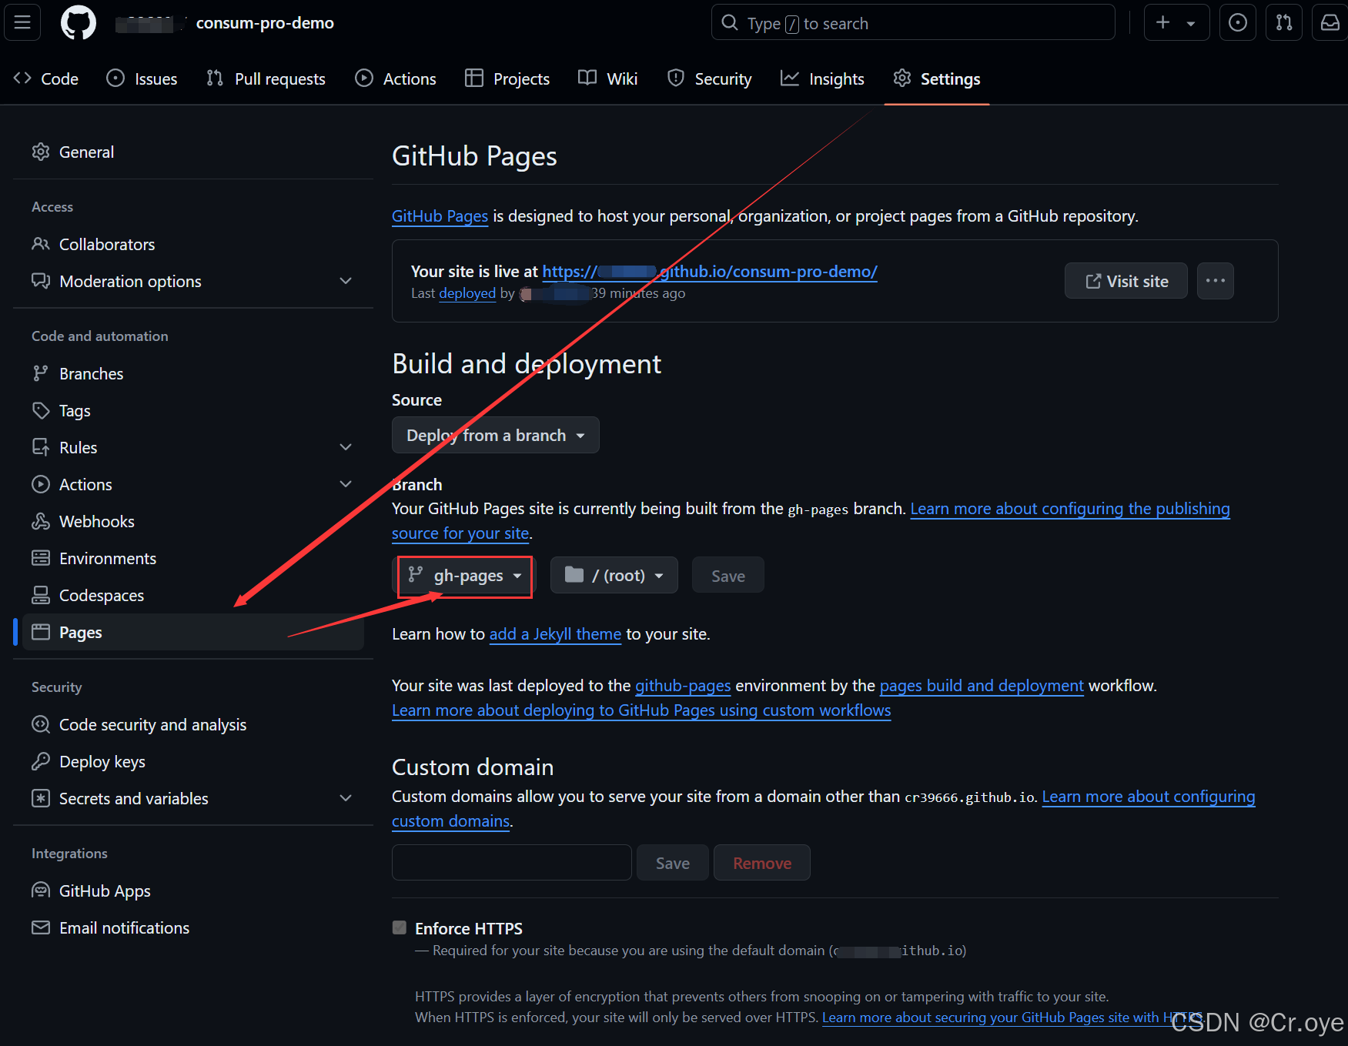Open the add a Jekyll theme link
The height and width of the screenshot is (1046, 1348).
click(555, 634)
